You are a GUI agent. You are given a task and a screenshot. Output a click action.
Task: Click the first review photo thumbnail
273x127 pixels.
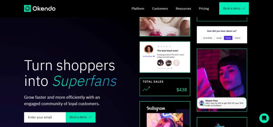point(160,63)
